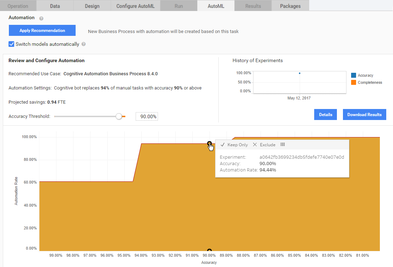393x267 pixels.
Task: Click the Review and Configure Automation heading
Action: coord(47,60)
